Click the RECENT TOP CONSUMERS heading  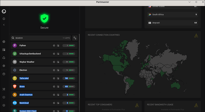(x=100, y=105)
